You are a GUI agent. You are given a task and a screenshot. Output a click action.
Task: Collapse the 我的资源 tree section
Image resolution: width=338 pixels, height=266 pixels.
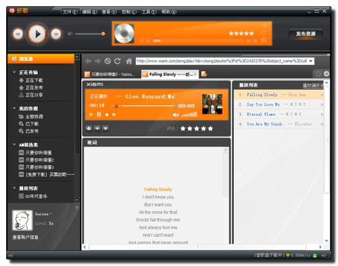[x=14, y=108]
